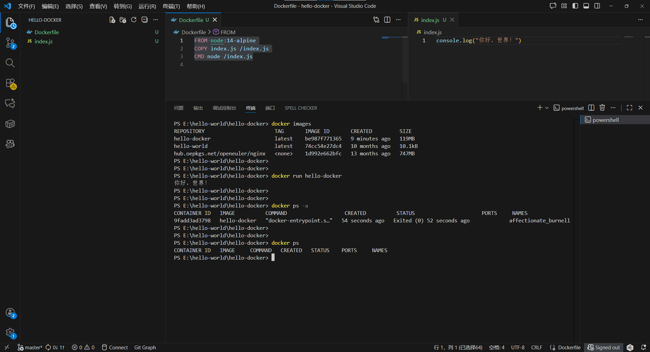Image resolution: width=650 pixels, height=352 pixels.
Task: Add a new terminal with plus icon
Action: pyautogui.click(x=540, y=108)
